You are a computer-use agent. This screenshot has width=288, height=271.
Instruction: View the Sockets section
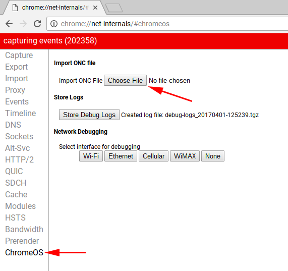click(19, 136)
